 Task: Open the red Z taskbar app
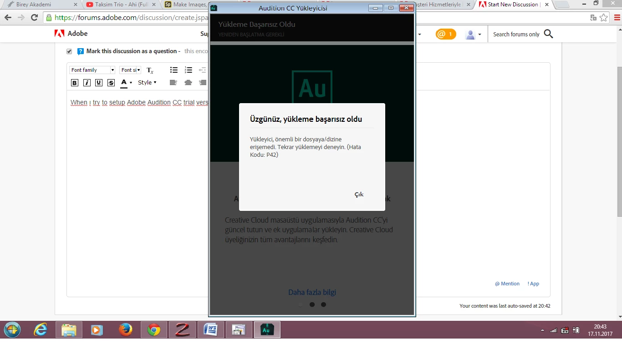point(182,330)
